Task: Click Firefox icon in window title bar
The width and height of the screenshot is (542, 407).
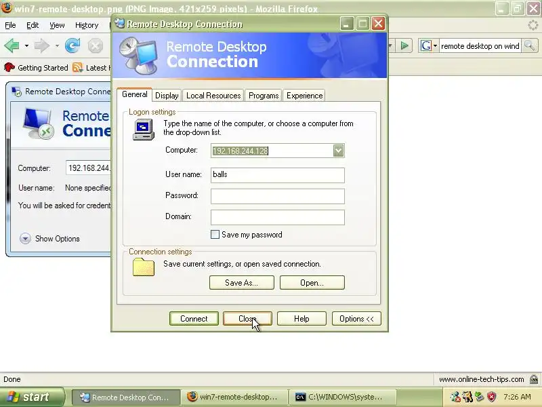Action: coord(6,7)
